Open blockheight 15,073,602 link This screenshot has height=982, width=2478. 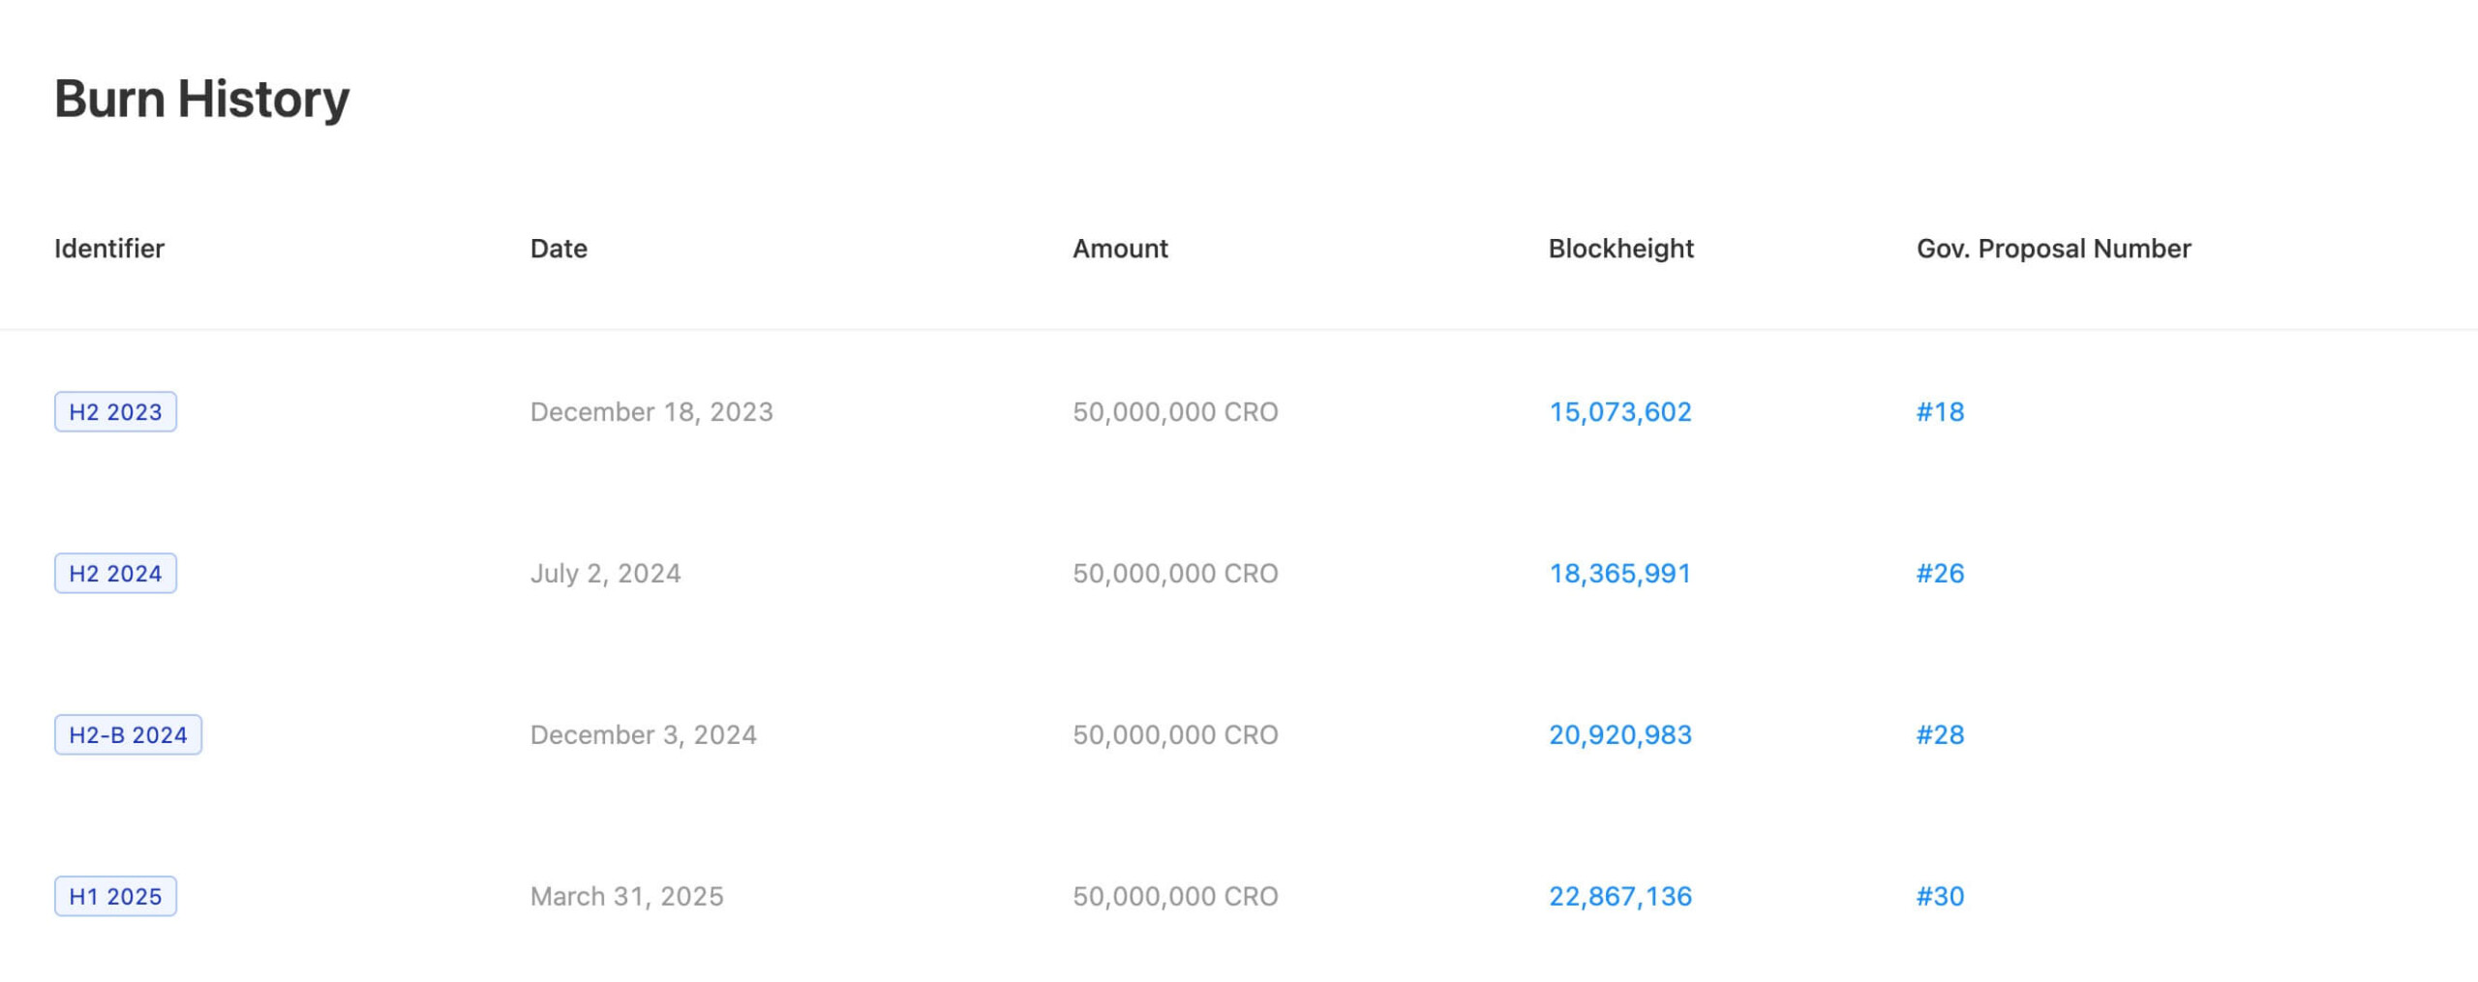click(1619, 412)
